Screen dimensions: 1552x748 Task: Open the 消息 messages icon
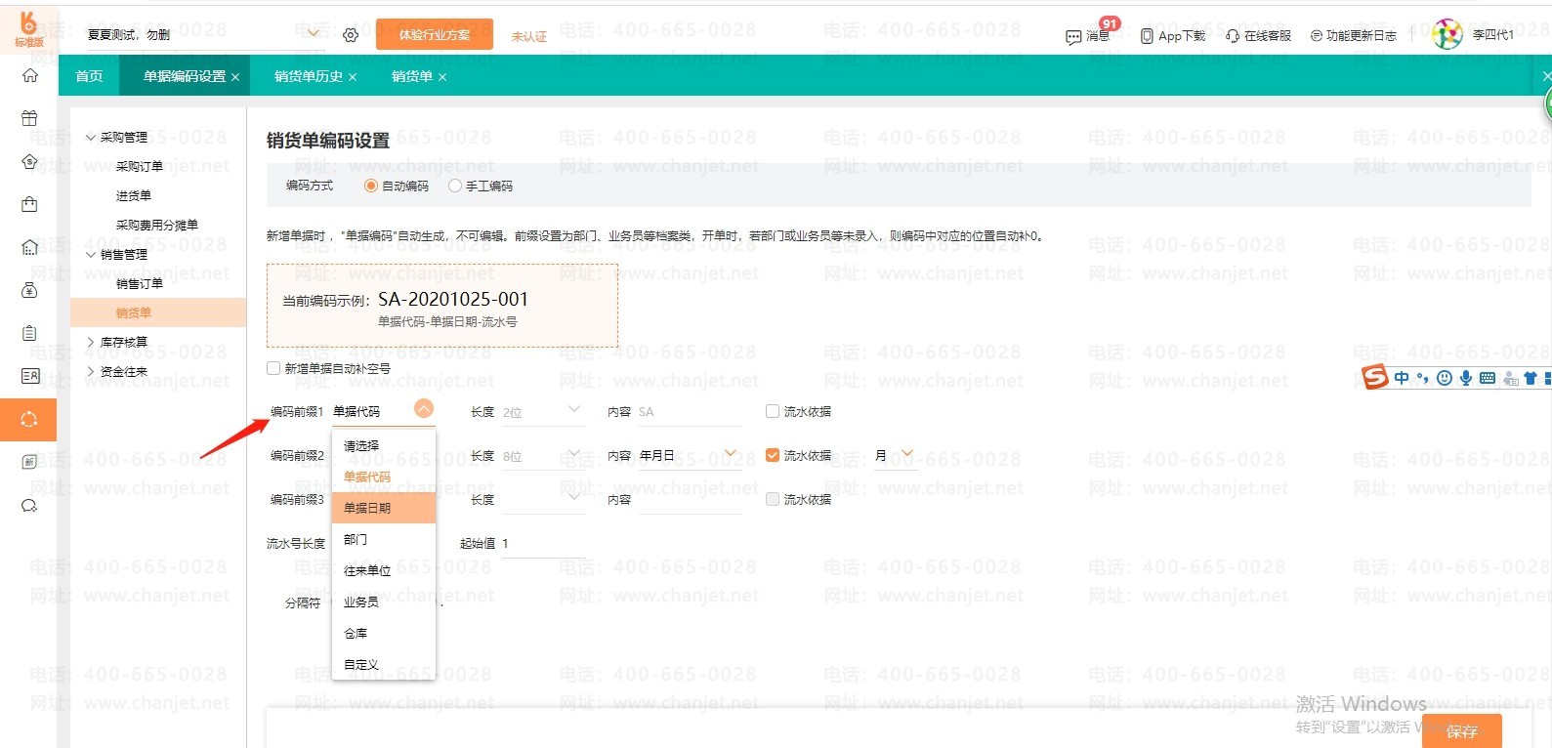(1073, 36)
